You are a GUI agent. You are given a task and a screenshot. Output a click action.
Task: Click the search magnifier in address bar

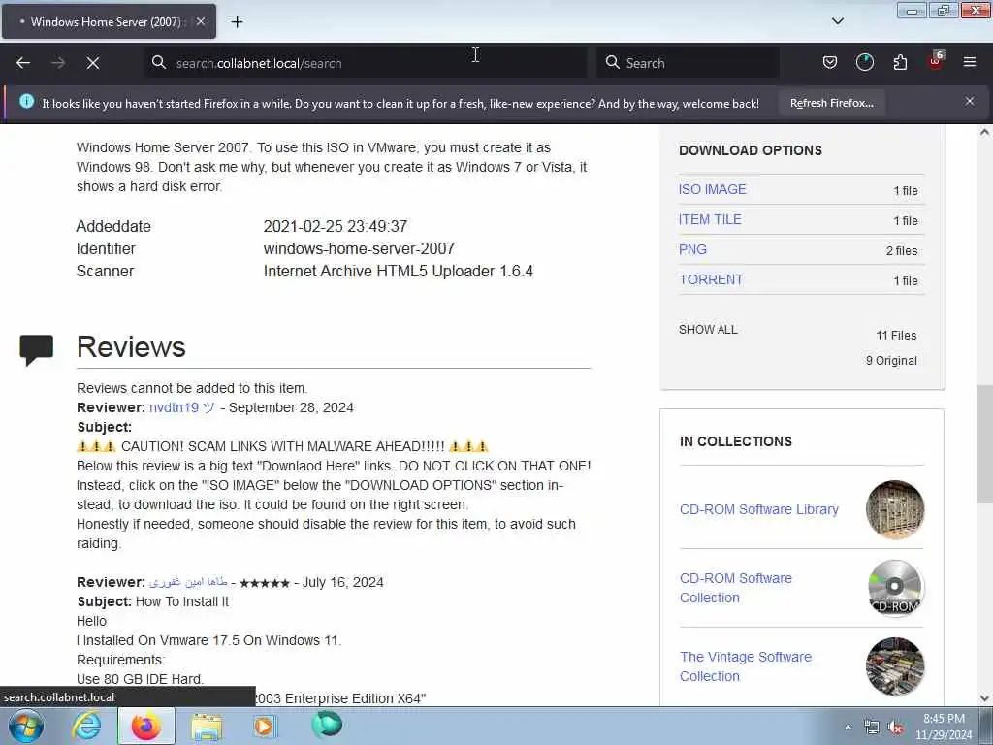coord(158,63)
